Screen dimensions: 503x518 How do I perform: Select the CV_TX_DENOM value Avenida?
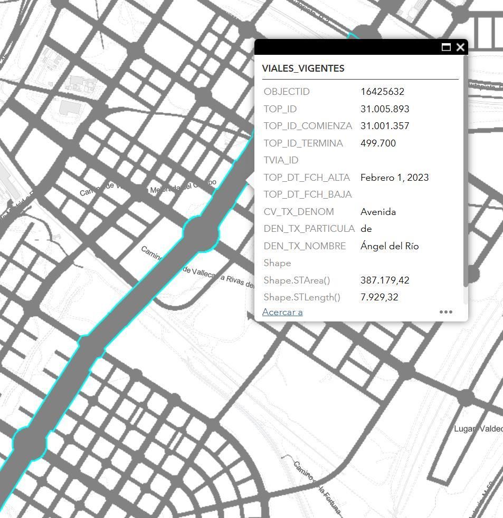tap(378, 212)
